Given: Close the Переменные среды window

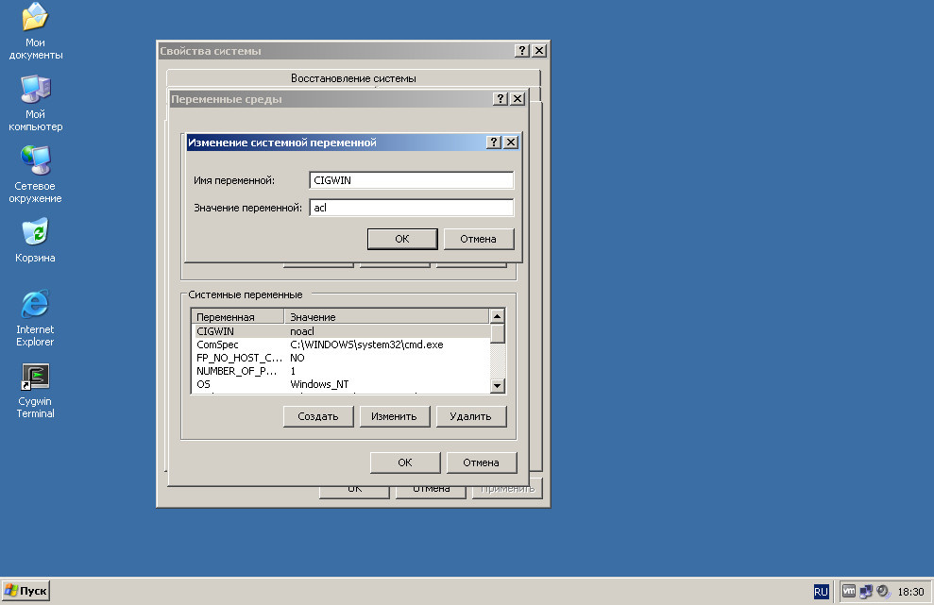Looking at the screenshot, I should tap(518, 99).
